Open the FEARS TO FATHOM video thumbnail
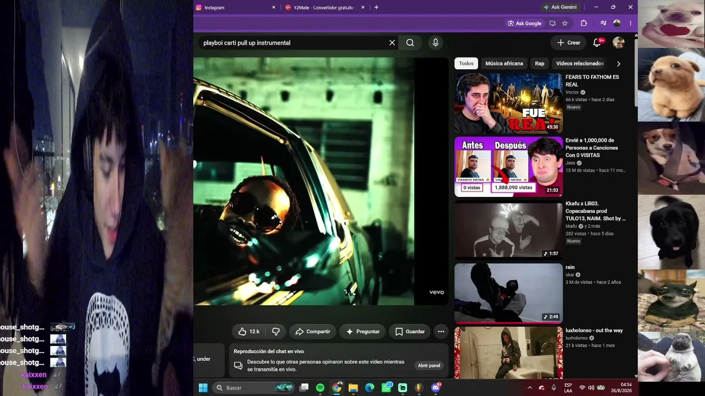The width and height of the screenshot is (705, 396). (x=508, y=103)
